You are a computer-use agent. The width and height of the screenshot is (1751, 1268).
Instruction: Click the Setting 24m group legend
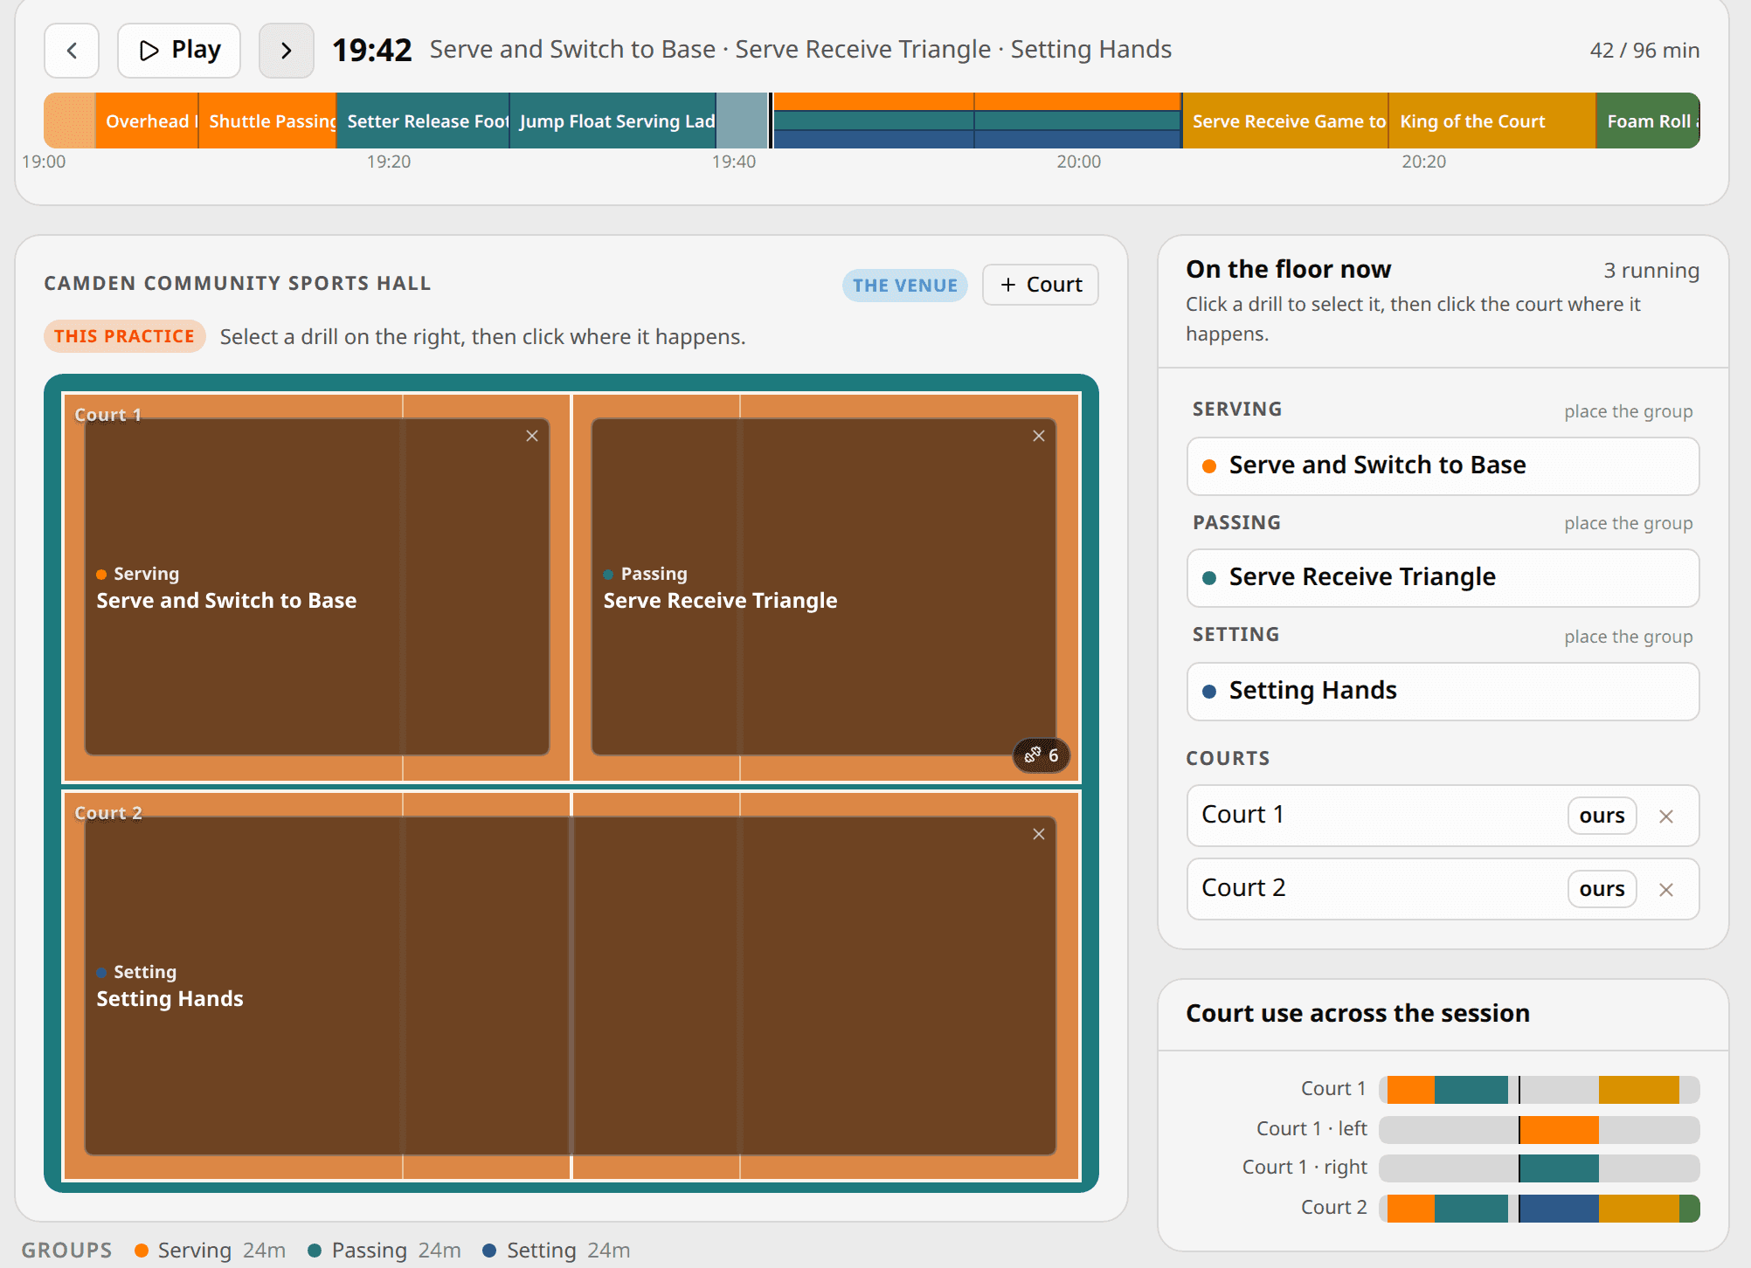pyautogui.click(x=557, y=1251)
